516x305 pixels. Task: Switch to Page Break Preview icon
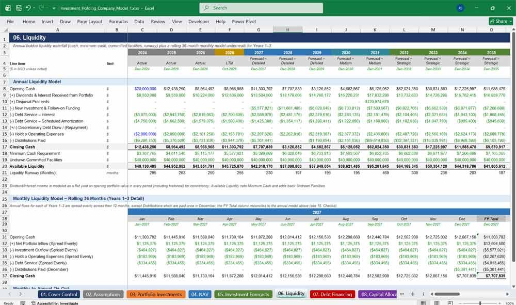(450, 303)
